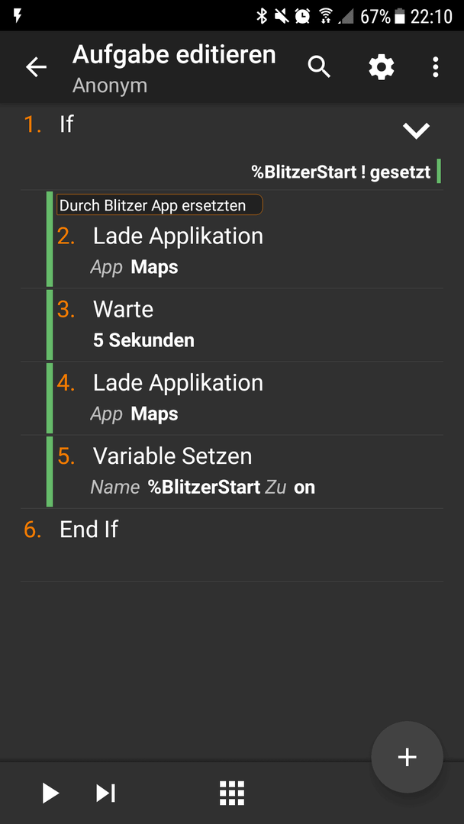Open action 1 If condition

pyautogui.click(x=232, y=147)
